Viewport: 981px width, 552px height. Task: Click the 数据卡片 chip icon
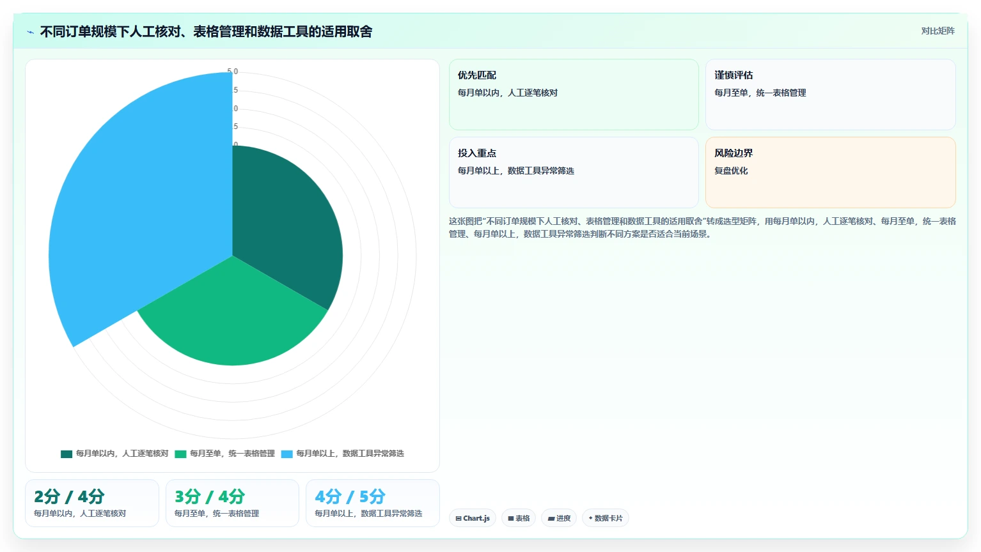point(590,518)
